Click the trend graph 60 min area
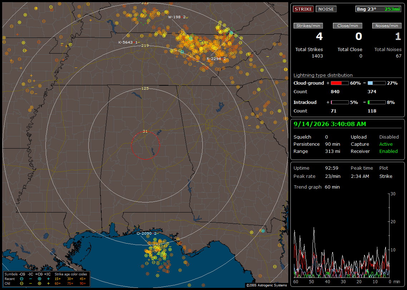407x290 pixels. point(341,236)
